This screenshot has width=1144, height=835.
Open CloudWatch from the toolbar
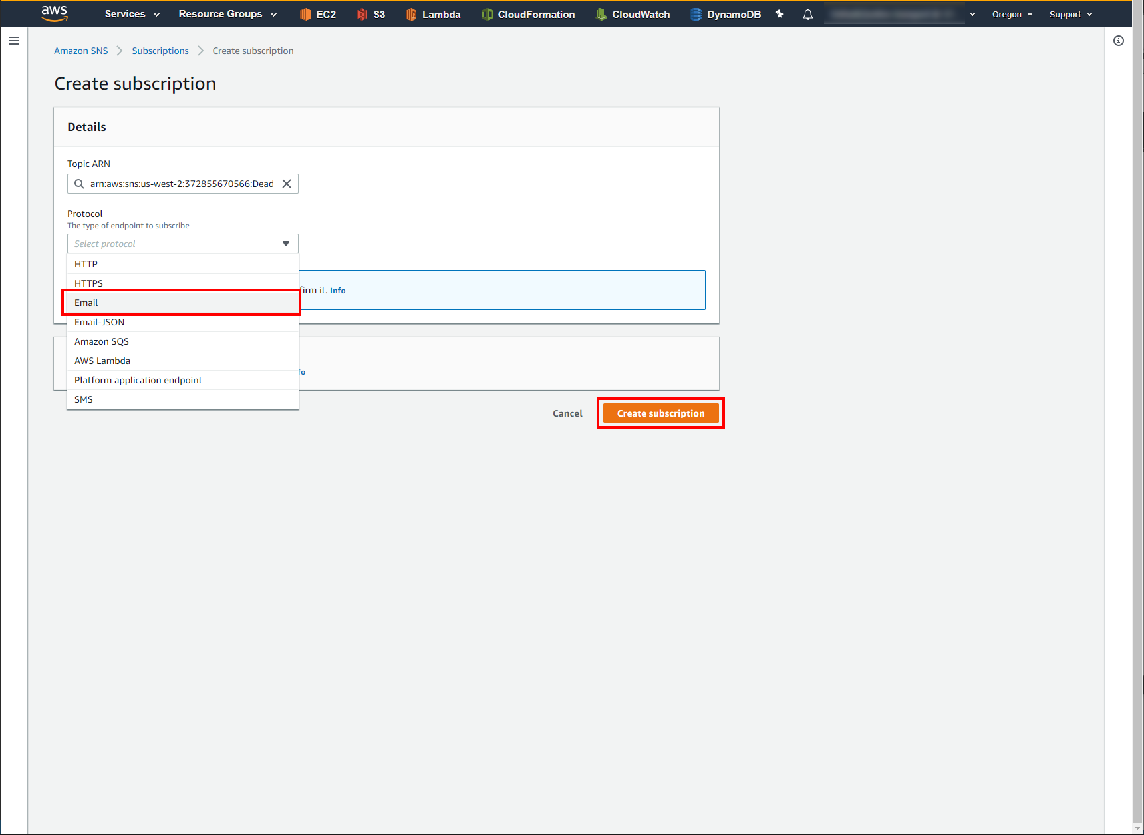point(633,14)
